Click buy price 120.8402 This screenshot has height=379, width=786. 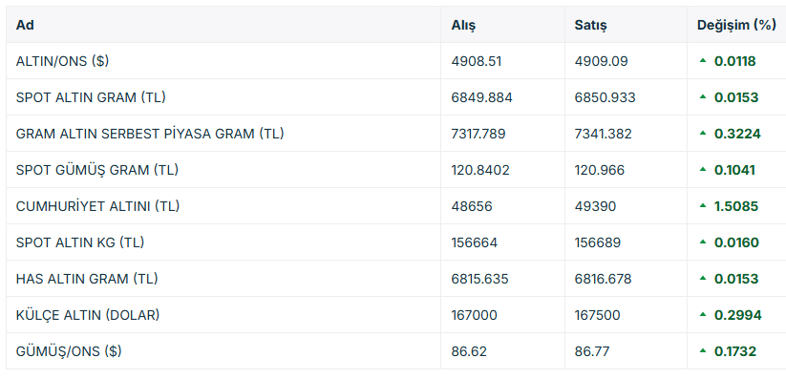coord(480,170)
